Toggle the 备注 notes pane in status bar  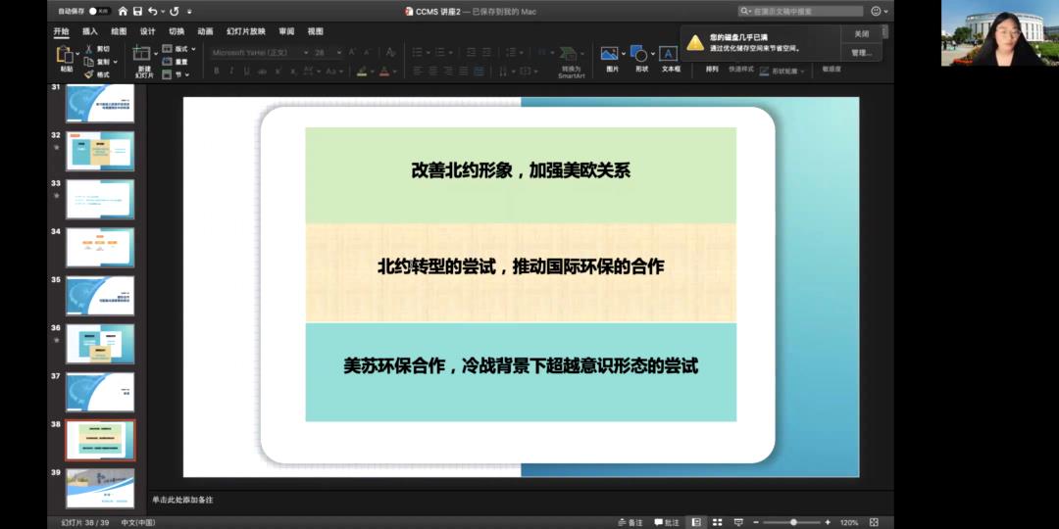click(x=630, y=522)
